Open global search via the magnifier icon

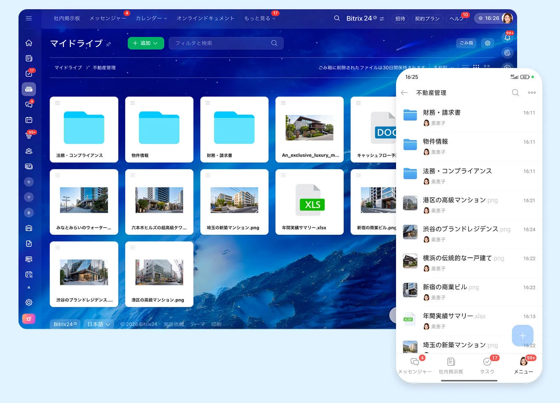(x=337, y=18)
